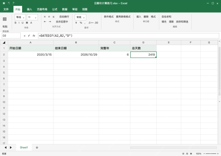
Task: Click the select-all corner triangle
Action: click(4, 42)
